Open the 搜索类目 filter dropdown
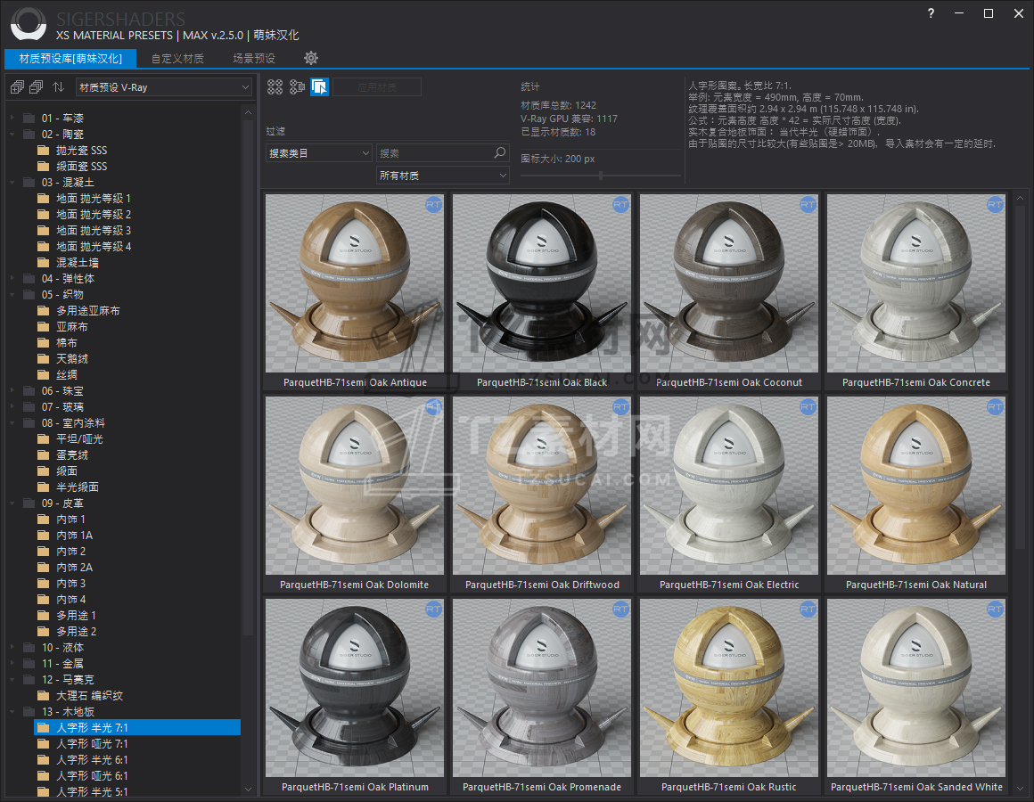Viewport: 1034px width, 802px height. [318, 153]
